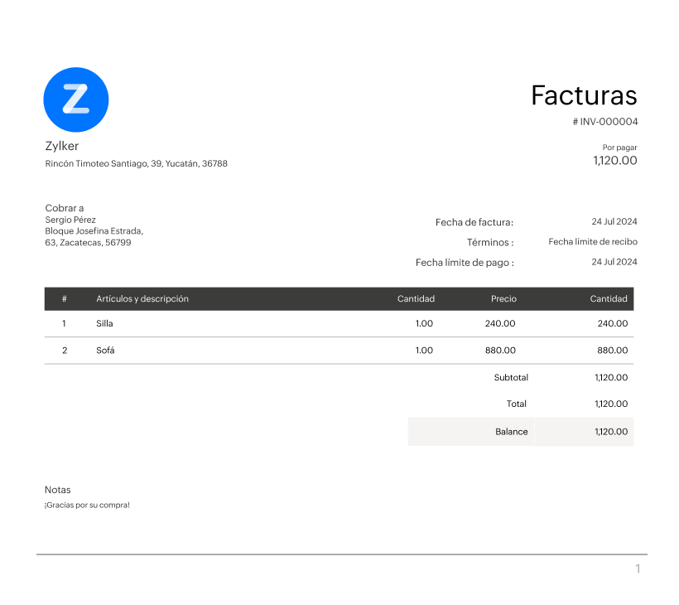Click the Balance row label

[511, 432]
